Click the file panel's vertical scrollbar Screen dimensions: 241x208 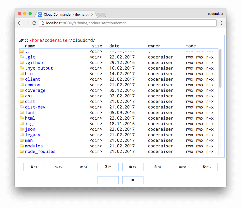tap(220, 69)
